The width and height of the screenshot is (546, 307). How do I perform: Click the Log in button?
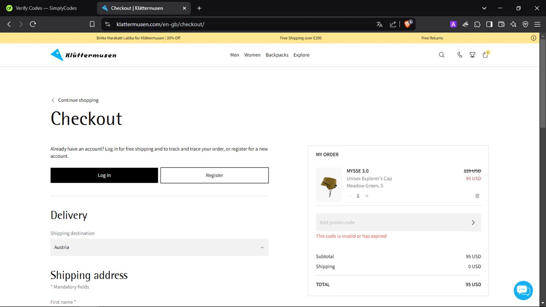104,175
